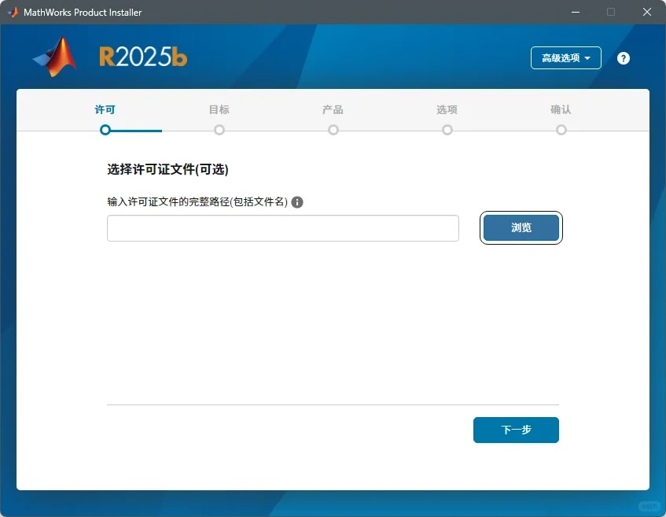Select the 目标 step radio circle
Image resolution: width=666 pixels, height=517 pixels.
219,130
